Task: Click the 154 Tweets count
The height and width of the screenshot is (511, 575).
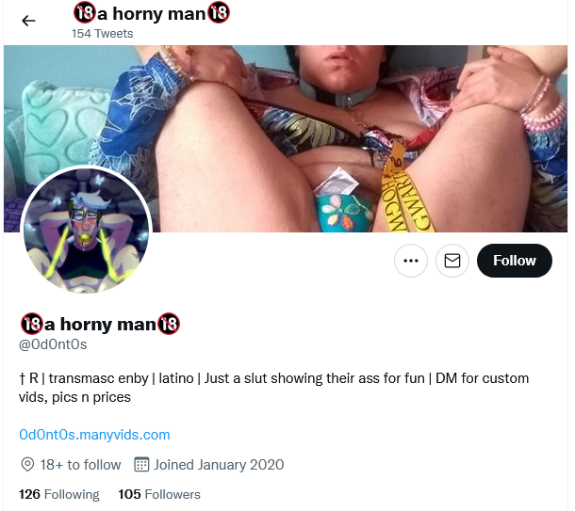Action: tap(103, 34)
